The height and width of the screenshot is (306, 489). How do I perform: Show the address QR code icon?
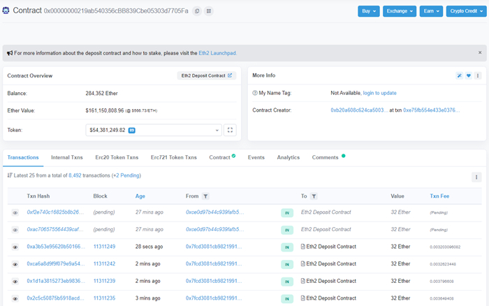209,11
